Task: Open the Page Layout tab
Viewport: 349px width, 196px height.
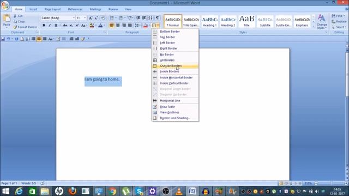Action: [52, 9]
